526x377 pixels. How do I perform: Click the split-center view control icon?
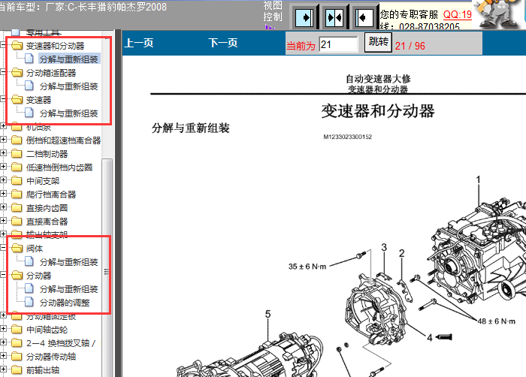[x=335, y=17]
